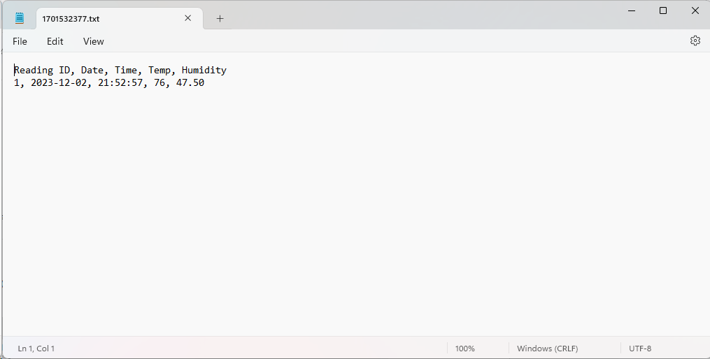Click the UTF-8 encoding indicator
This screenshot has height=359, width=710.
[x=640, y=349]
